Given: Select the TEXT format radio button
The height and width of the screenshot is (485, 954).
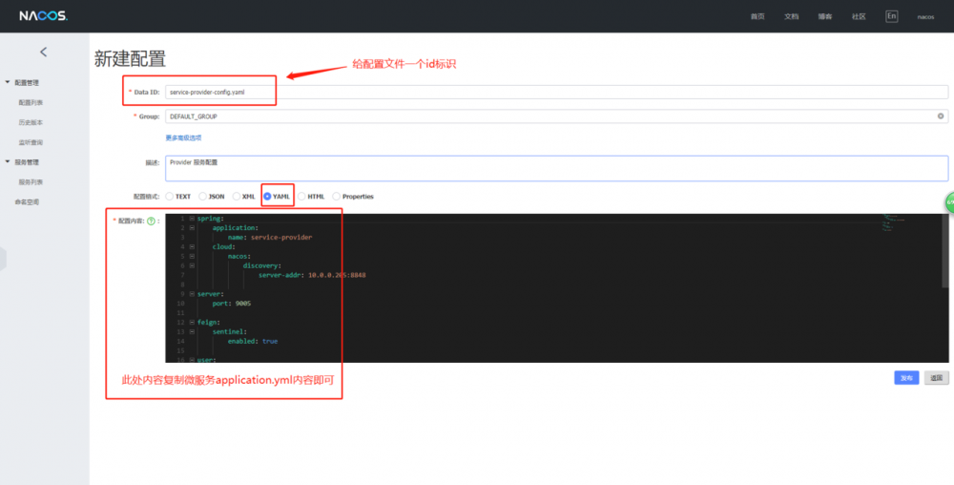Looking at the screenshot, I should click(169, 197).
